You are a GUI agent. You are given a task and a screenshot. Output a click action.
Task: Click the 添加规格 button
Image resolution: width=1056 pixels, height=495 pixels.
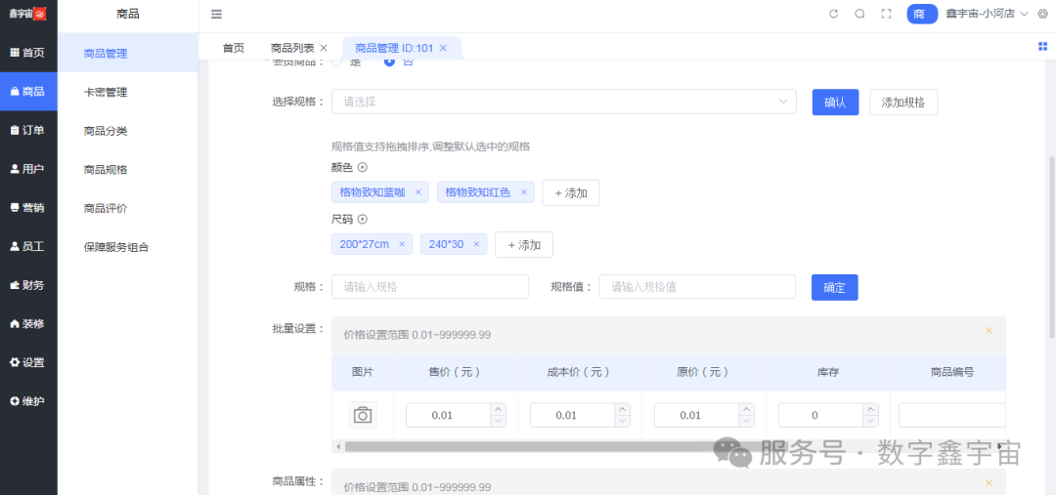[x=903, y=103]
